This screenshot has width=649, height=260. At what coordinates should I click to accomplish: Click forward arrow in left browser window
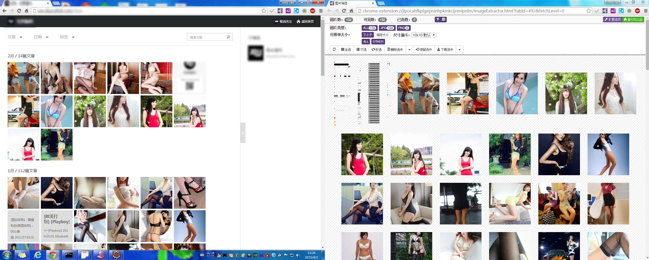tap(12, 11)
